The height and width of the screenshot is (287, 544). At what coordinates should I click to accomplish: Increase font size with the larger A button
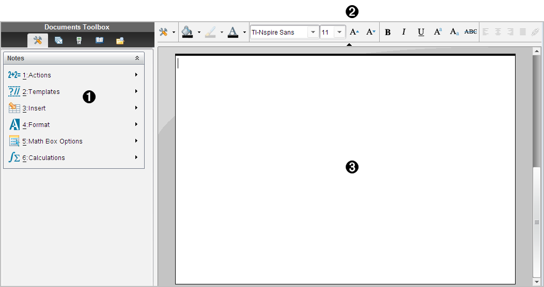354,32
